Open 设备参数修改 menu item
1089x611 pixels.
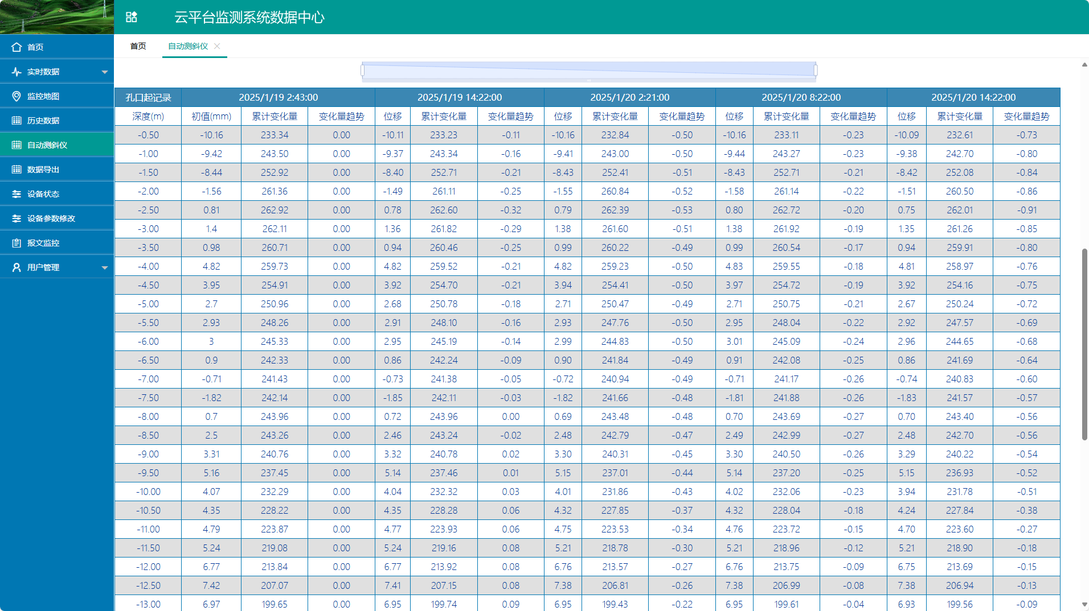coord(51,218)
